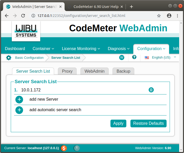184x153 pixels.
Task: Switch to the Proxy tab
Action: (x=67, y=71)
